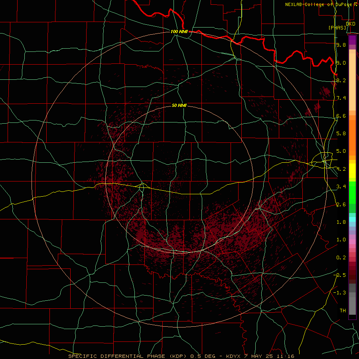This screenshot has height=359, width=359.
Task: Pick the cyan segment of the color bar
Action: [352, 219]
